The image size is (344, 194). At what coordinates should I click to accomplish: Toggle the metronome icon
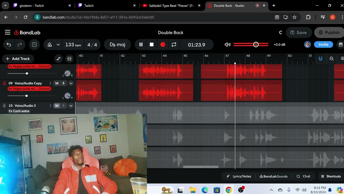point(50,45)
